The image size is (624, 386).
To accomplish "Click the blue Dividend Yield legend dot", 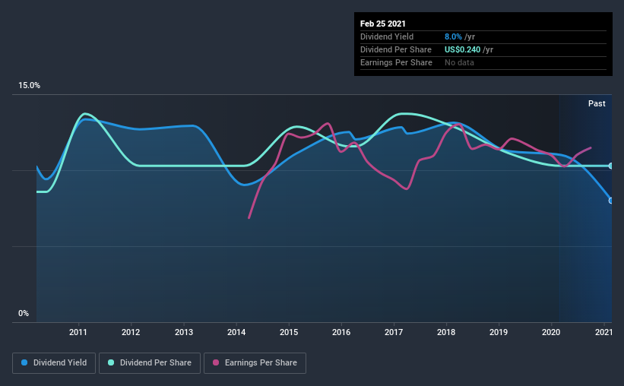I will [x=24, y=362].
